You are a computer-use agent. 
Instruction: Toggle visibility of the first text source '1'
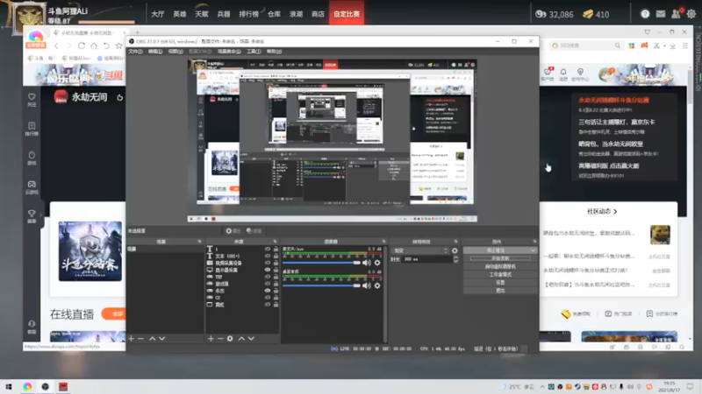click(268, 249)
